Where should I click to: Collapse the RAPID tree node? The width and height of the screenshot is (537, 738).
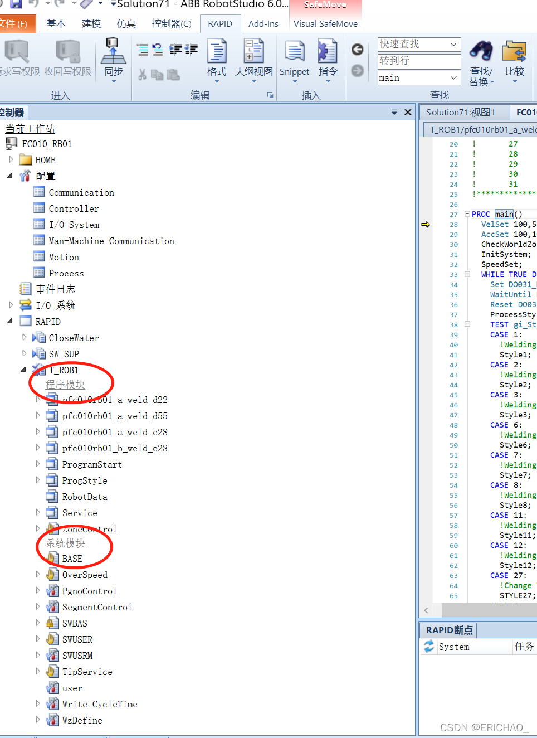pos(10,321)
